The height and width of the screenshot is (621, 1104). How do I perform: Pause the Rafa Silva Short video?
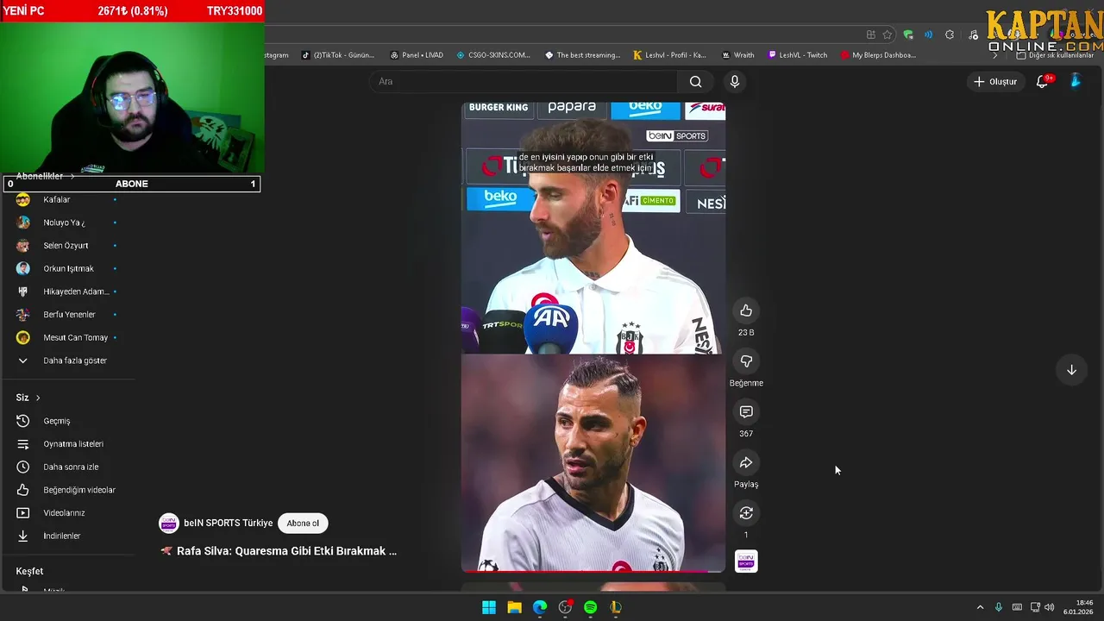click(x=593, y=336)
